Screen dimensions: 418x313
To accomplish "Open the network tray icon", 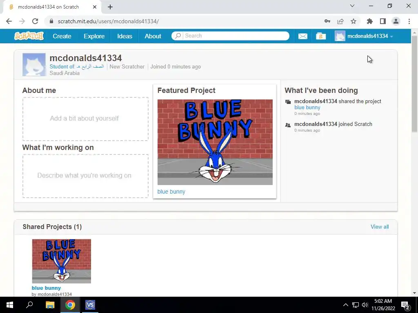I will pyautogui.click(x=356, y=305).
